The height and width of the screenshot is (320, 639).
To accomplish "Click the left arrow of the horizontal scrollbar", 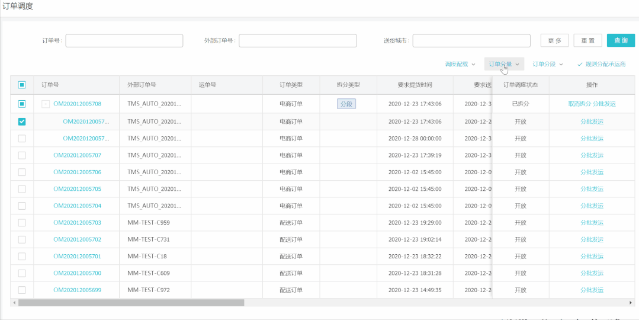I will tap(14, 302).
